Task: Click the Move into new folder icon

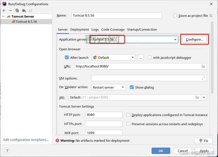Action: [x=24, y=10]
